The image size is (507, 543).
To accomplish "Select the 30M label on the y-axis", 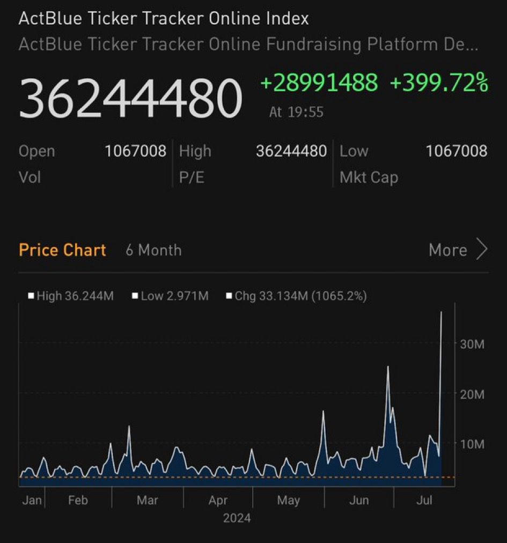I will pos(472,344).
